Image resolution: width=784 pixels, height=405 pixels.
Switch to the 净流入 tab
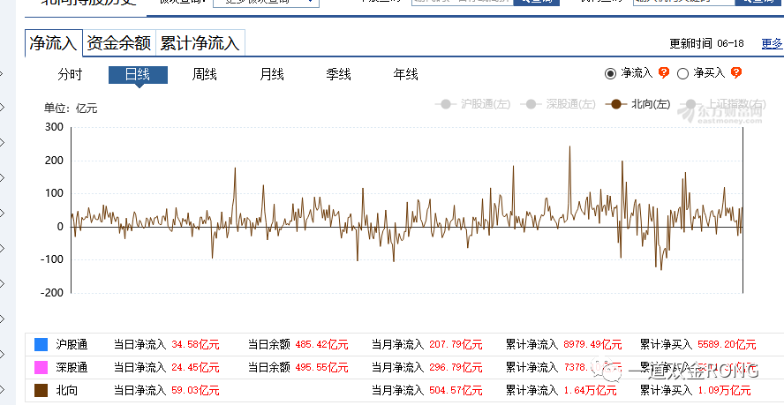click(52, 43)
